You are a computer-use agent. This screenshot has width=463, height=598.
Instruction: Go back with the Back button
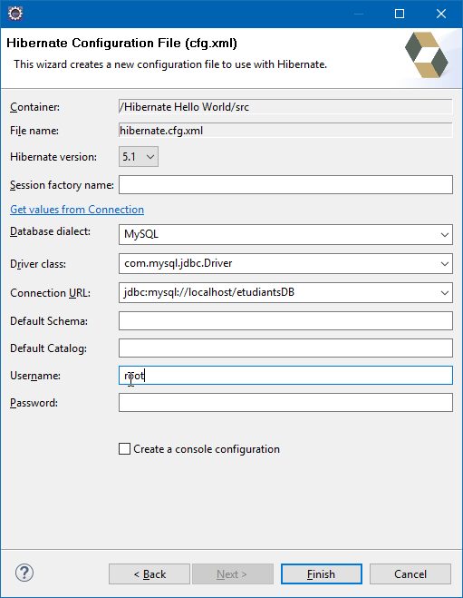[150, 574]
